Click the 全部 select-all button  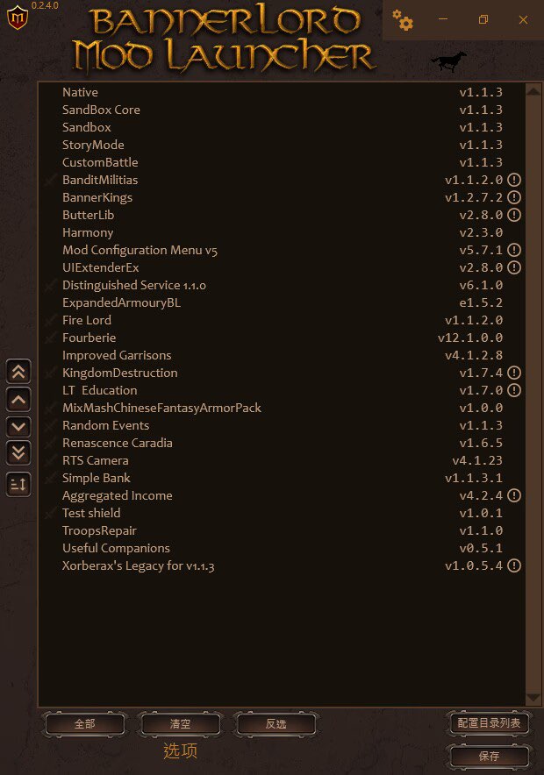click(x=84, y=724)
